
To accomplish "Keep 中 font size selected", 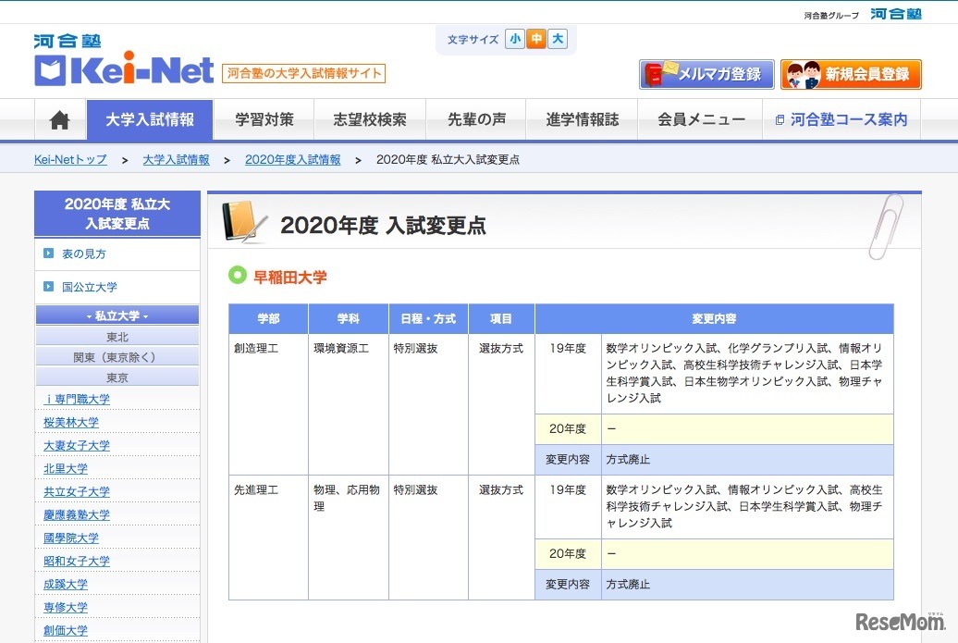I will (534, 39).
